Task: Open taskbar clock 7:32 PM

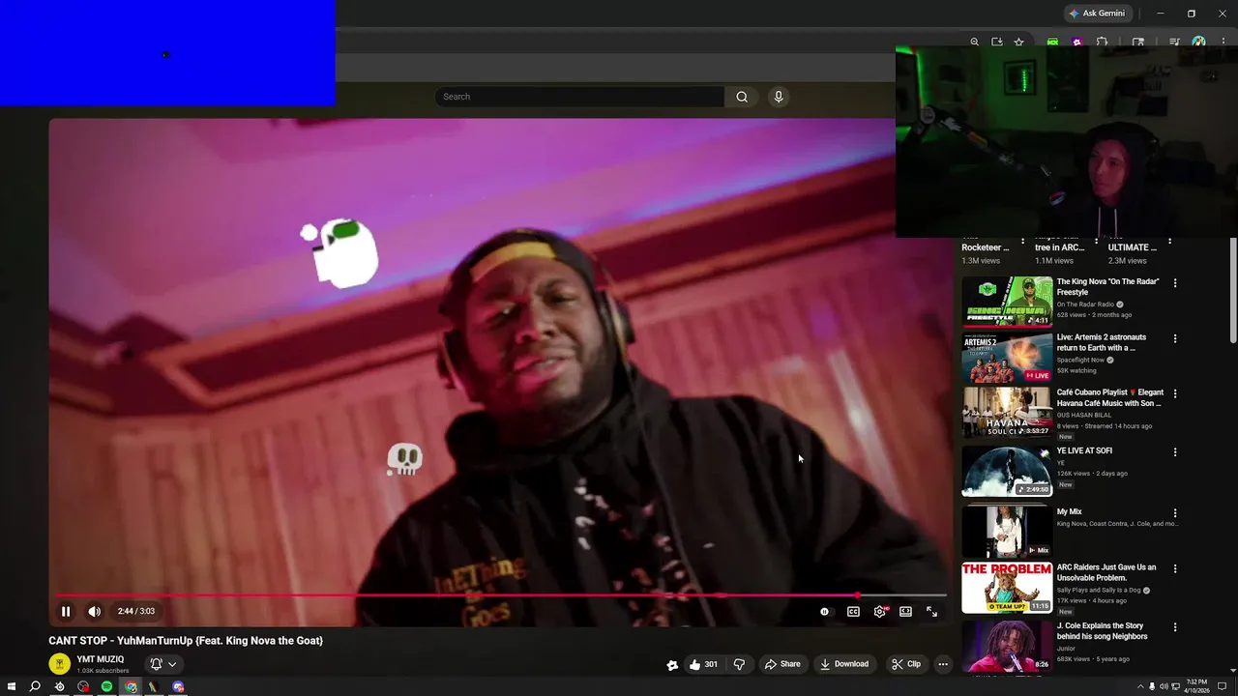Action: click(x=1197, y=686)
